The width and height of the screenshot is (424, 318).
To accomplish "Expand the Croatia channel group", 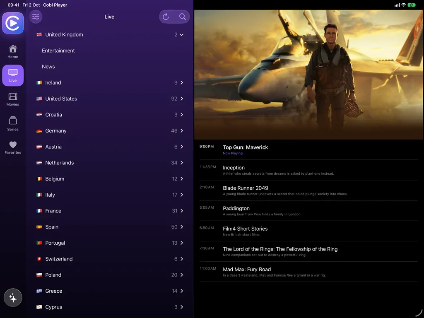I will click(x=109, y=115).
